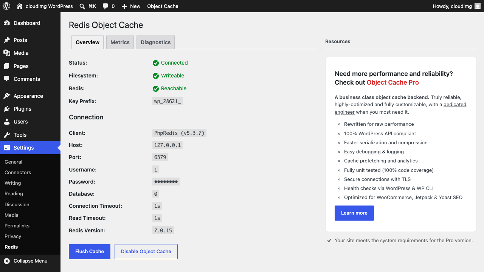Click the Learn more button
The height and width of the screenshot is (272, 484).
354,213
